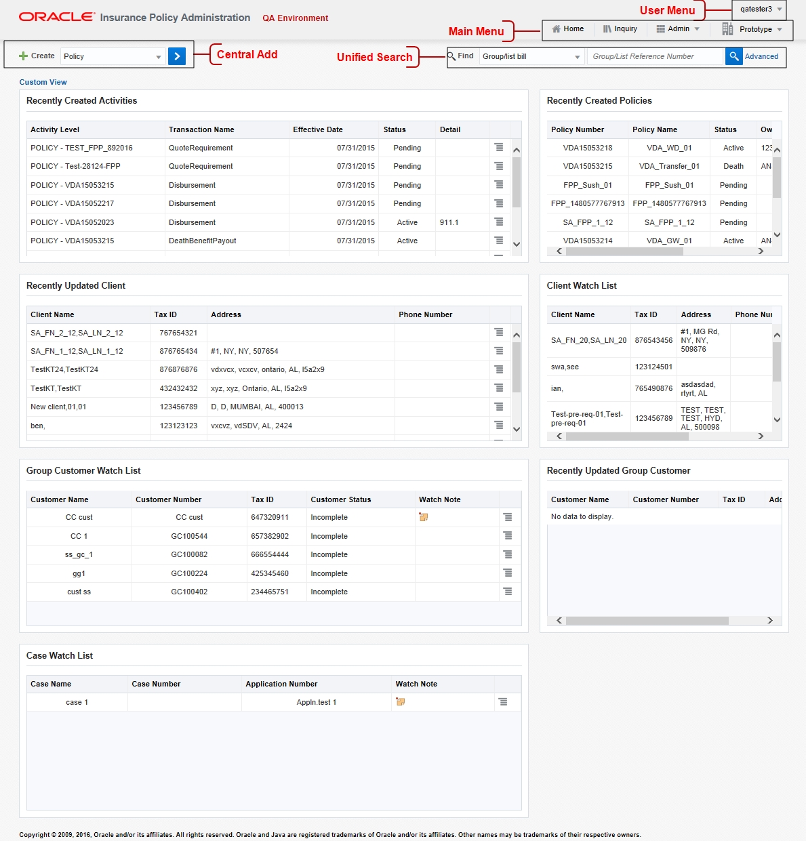Open watch note icon for CC cust
806x841 pixels.
(424, 517)
